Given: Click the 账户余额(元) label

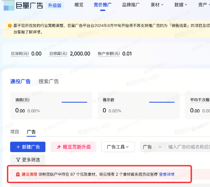Looking at the screenshot, I should pos(109,54).
